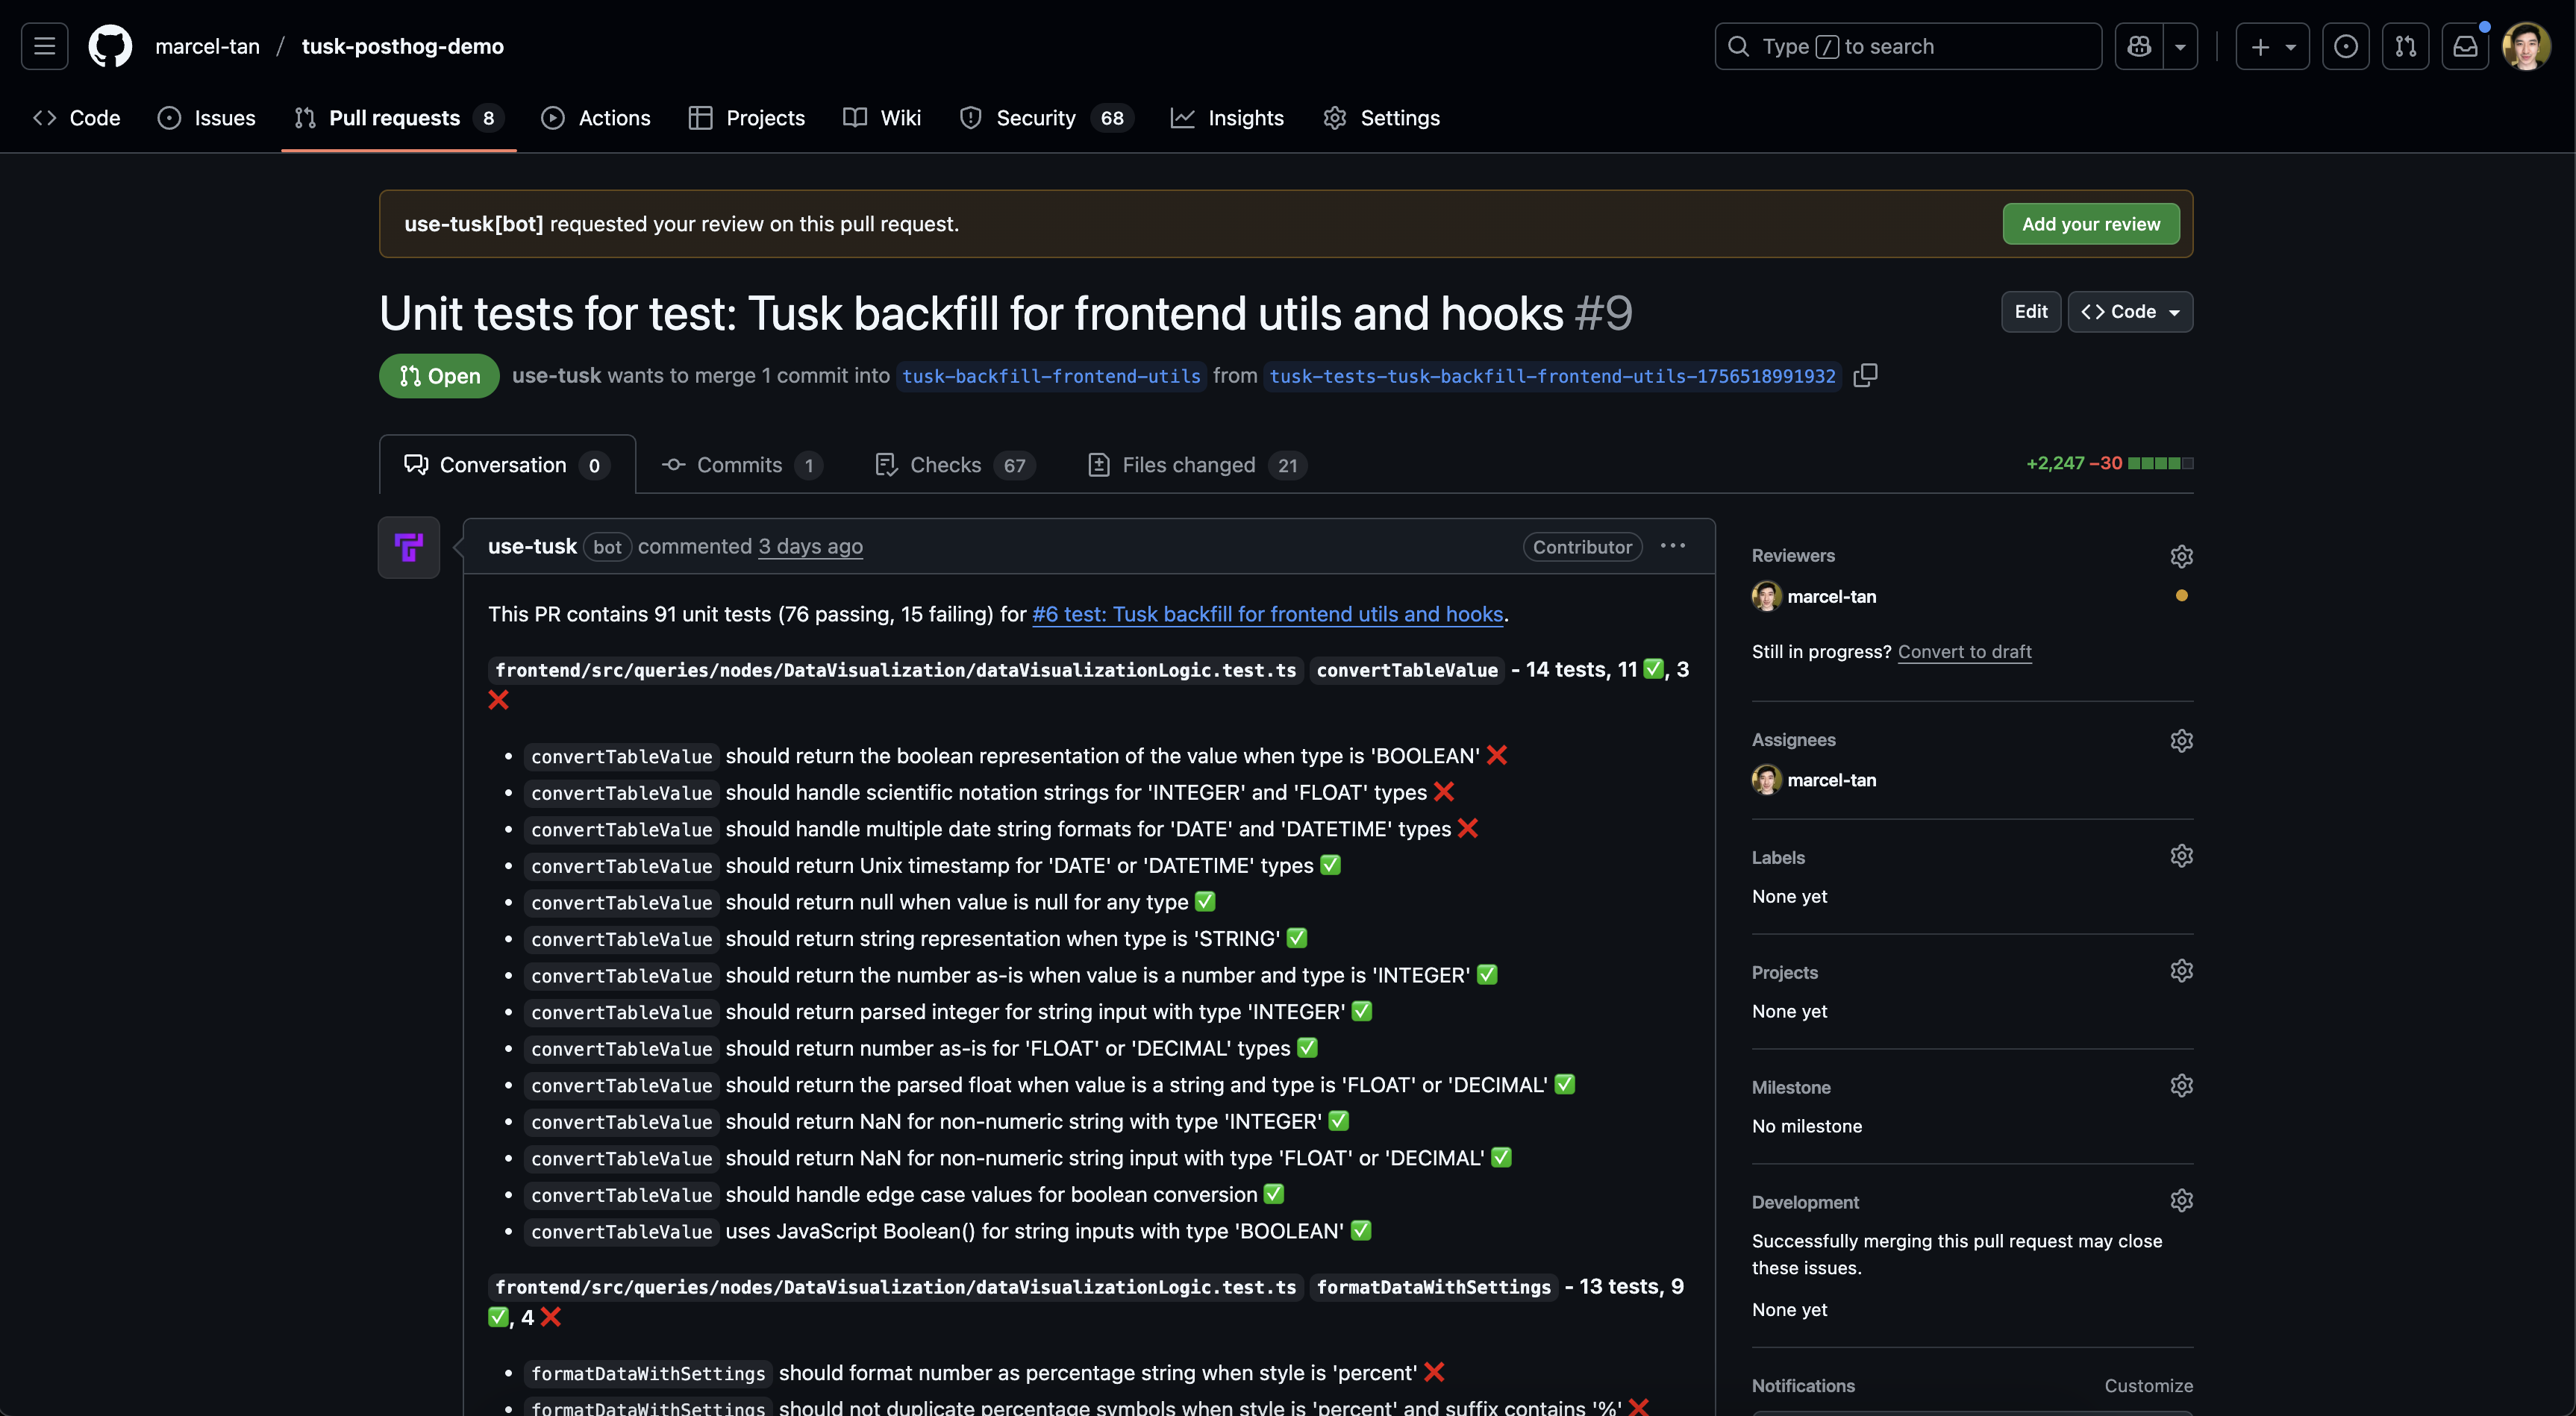This screenshot has height=1416, width=2576.
Task: Focus the Type / to search field
Action: pyautogui.click(x=1908, y=46)
